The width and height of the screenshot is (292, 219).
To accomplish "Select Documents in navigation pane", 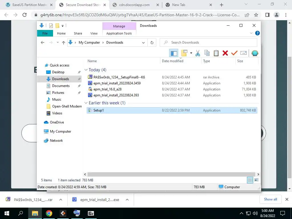I will tap(61, 86).
